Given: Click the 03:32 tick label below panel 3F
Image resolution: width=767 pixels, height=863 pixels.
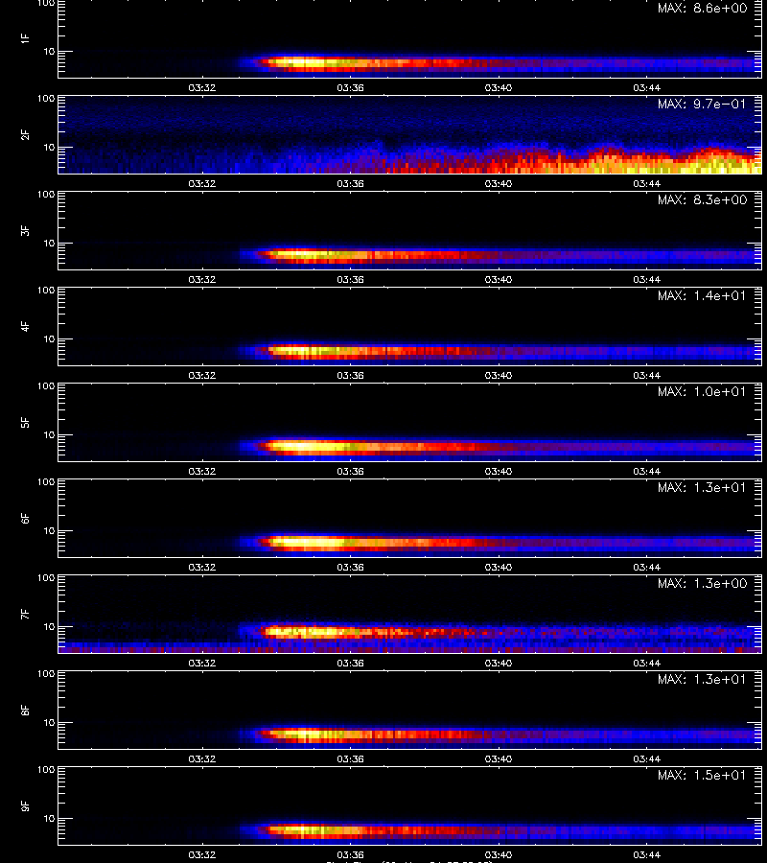Looking at the screenshot, I should (x=202, y=279).
